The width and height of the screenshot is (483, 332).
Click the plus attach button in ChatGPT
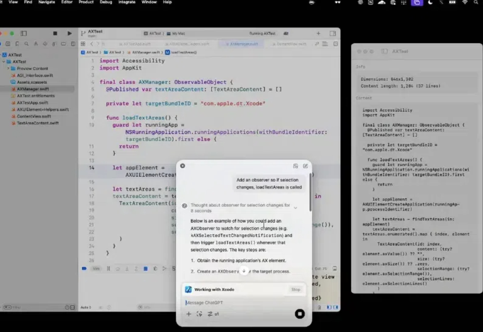point(189,314)
